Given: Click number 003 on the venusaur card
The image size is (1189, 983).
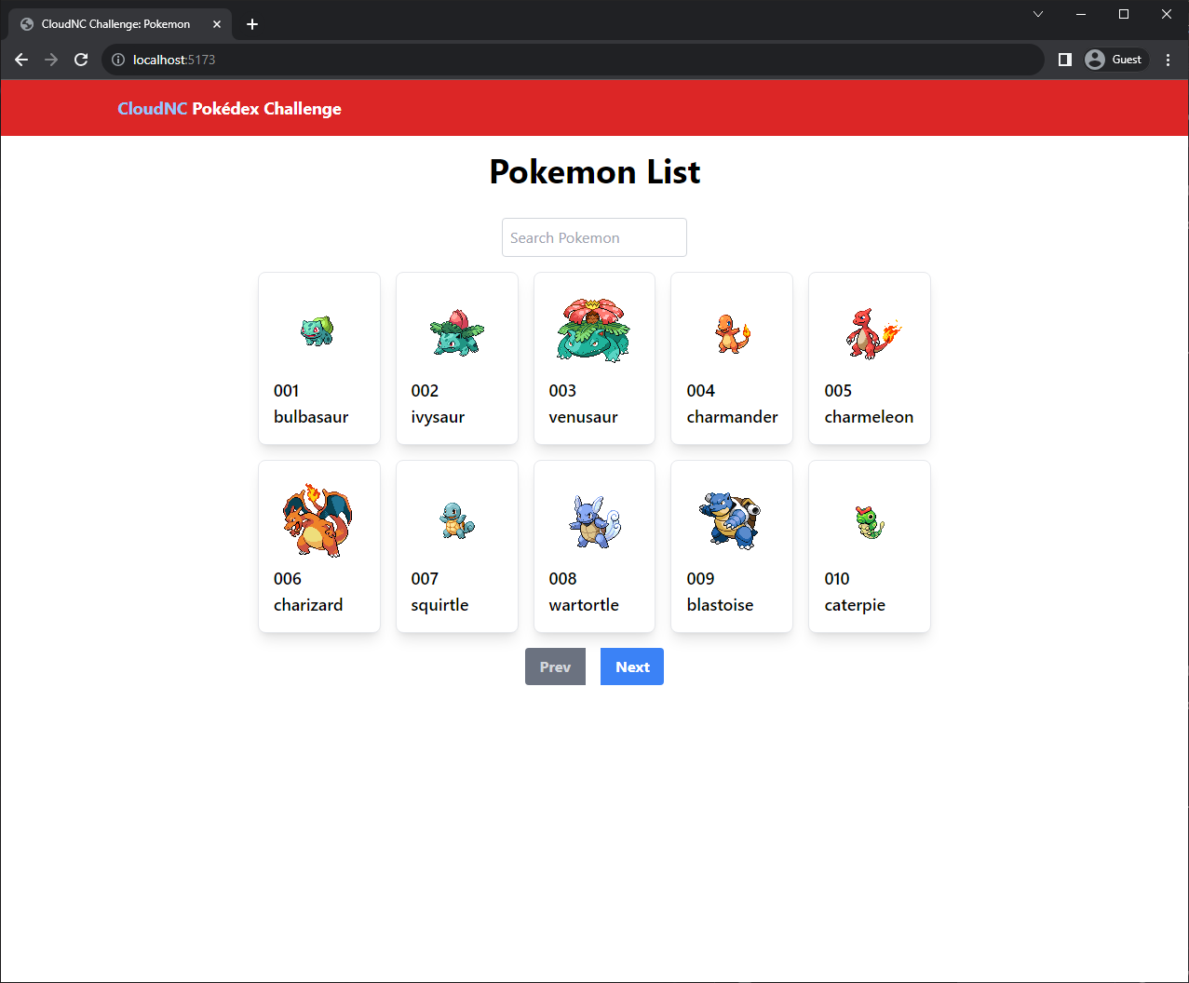Looking at the screenshot, I should [562, 391].
